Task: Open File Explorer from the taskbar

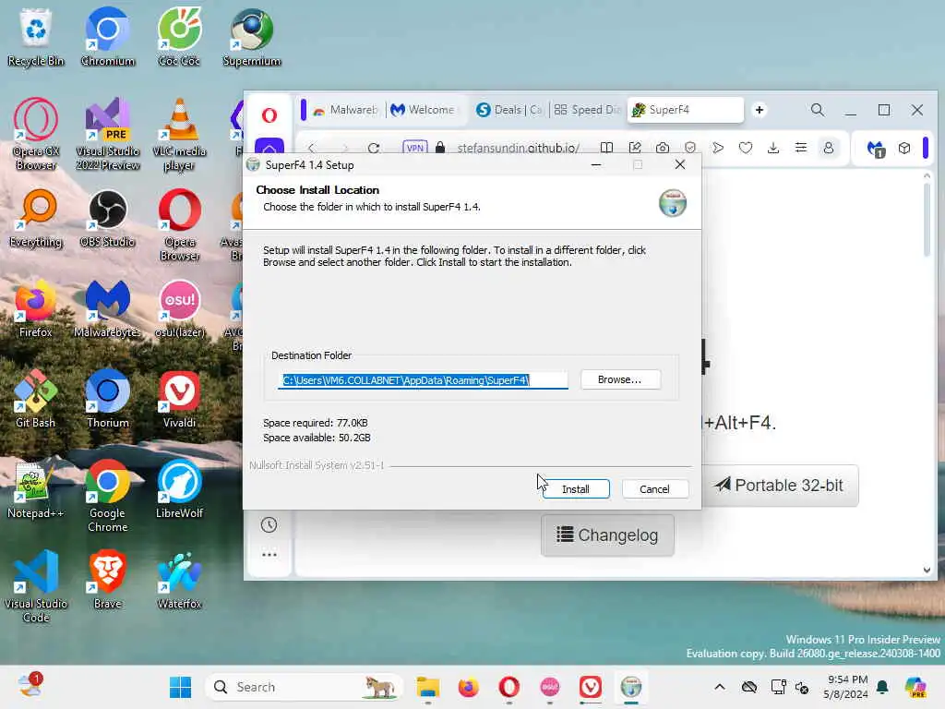Action: pos(428,687)
